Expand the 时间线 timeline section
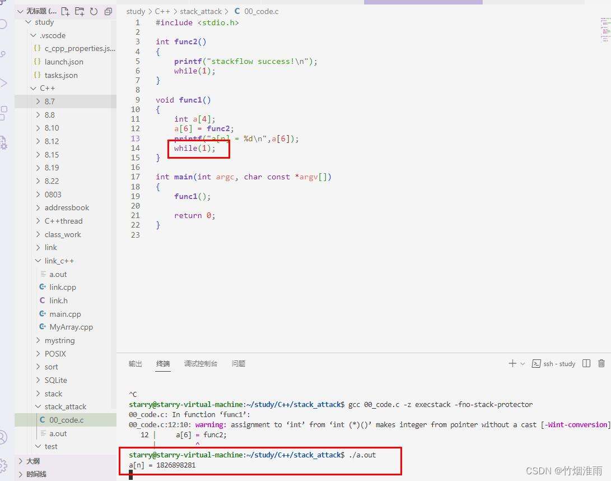611x481 pixels. click(x=66, y=474)
